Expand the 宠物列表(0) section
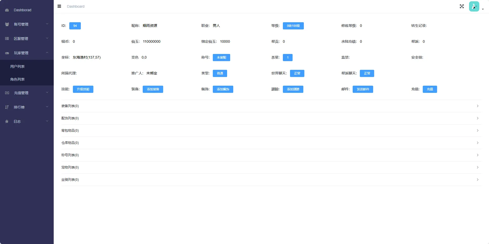The width and height of the screenshot is (489, 244). tap(271, 167)
